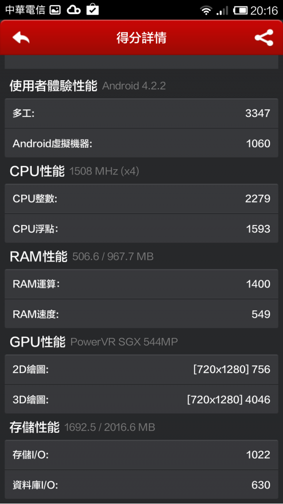Tap the 資料庫I/O score row
283x504 pixels.
pos(141,485)
